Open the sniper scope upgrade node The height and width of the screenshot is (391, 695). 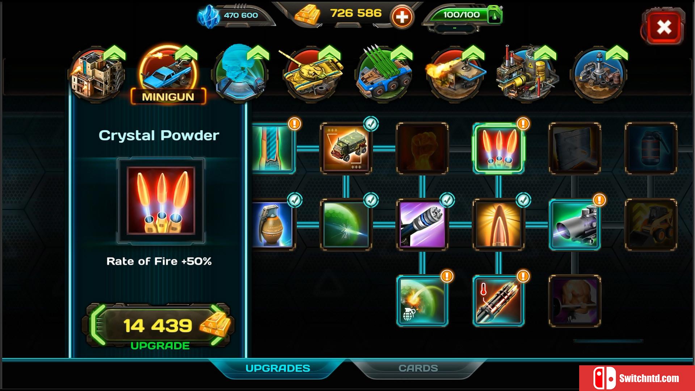point(575,224)
